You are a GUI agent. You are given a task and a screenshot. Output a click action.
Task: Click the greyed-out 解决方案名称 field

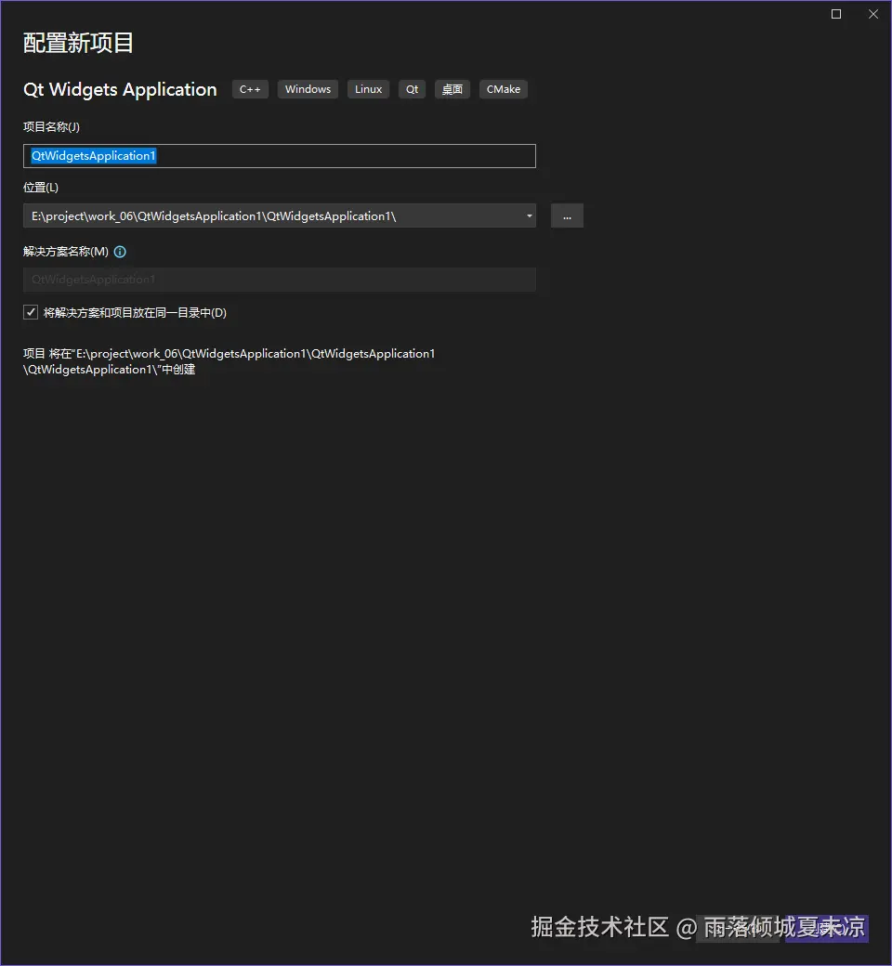point(280,280)
